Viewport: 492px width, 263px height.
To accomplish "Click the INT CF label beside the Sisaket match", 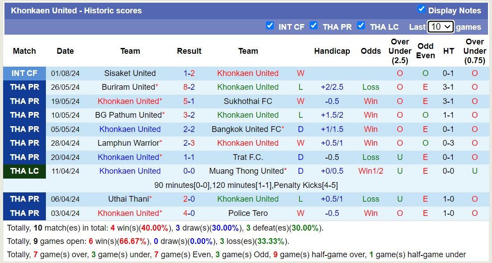I will (x=24, y=73).
